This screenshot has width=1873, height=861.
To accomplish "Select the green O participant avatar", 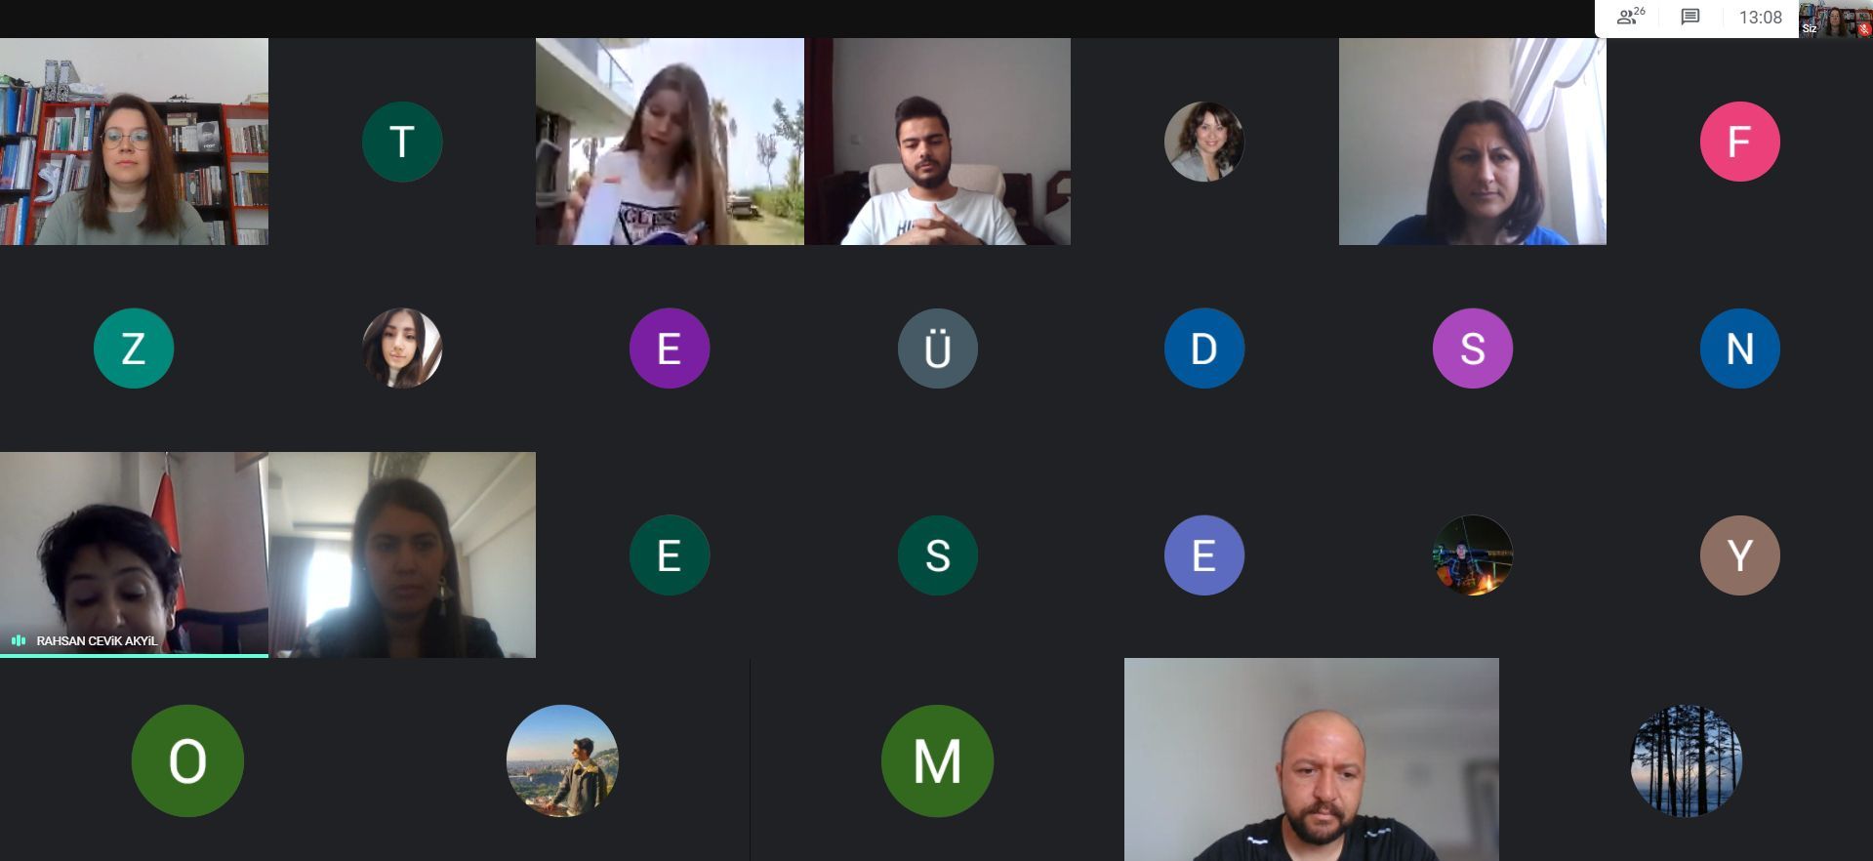I will coord(187,760).
